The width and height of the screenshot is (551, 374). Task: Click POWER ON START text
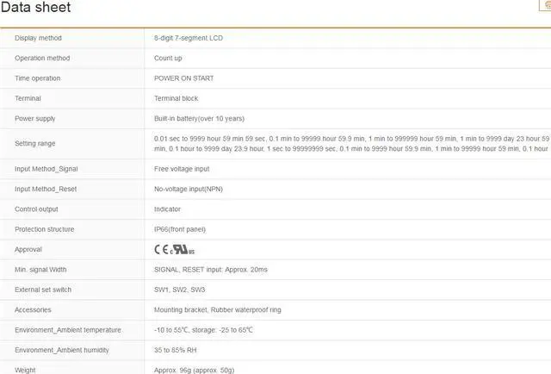pyautogui.click(x=184, y=78)
